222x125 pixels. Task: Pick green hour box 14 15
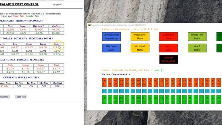point(184,100)
